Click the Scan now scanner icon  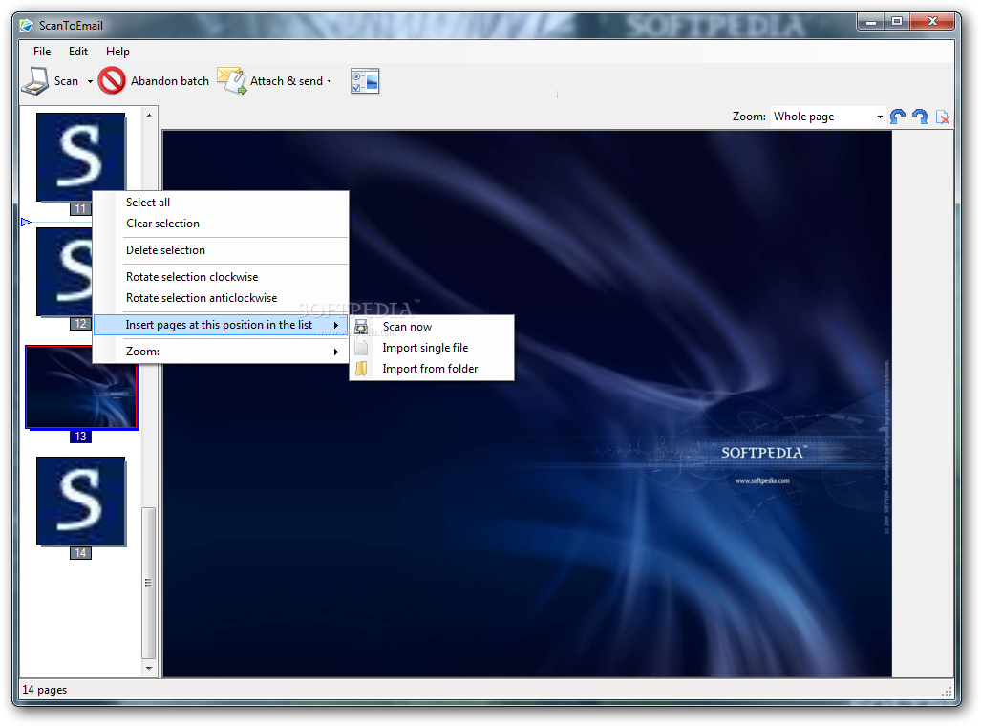pos(361,327)
